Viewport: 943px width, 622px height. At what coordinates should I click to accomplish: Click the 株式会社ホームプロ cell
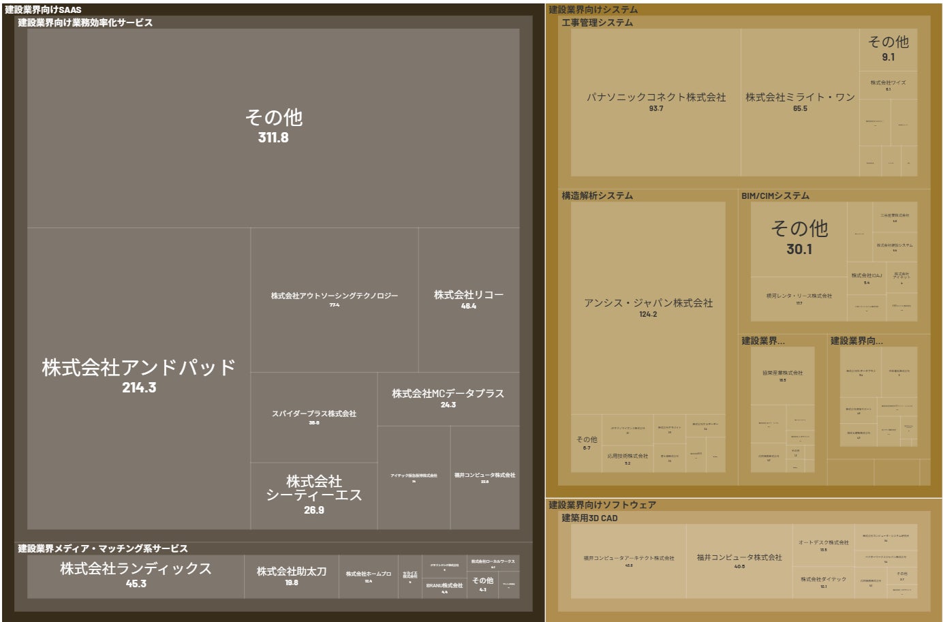(369, 576)
